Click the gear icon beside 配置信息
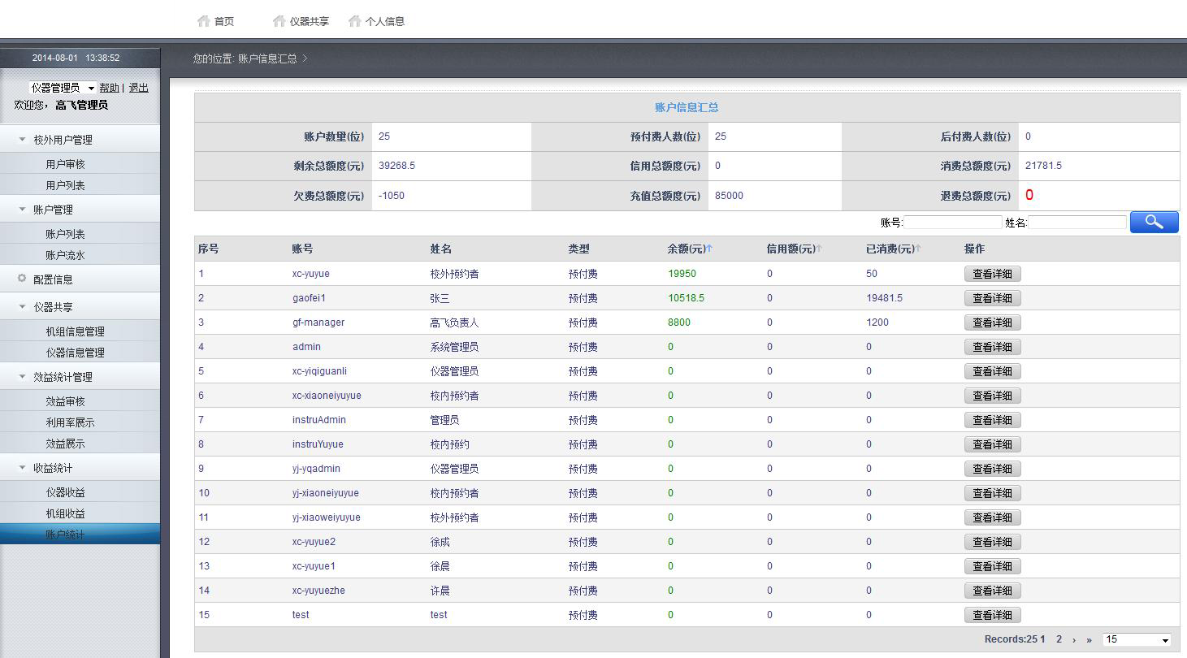This screenshot has width=1187, height=658. [x=22, y=279]
